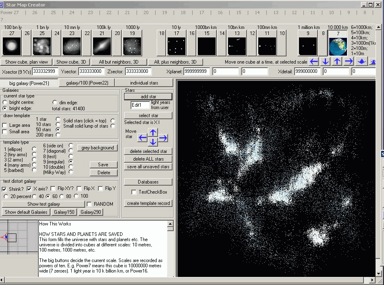Click the move cube down arrow
384x285 pixels.
tap(326, 62)
